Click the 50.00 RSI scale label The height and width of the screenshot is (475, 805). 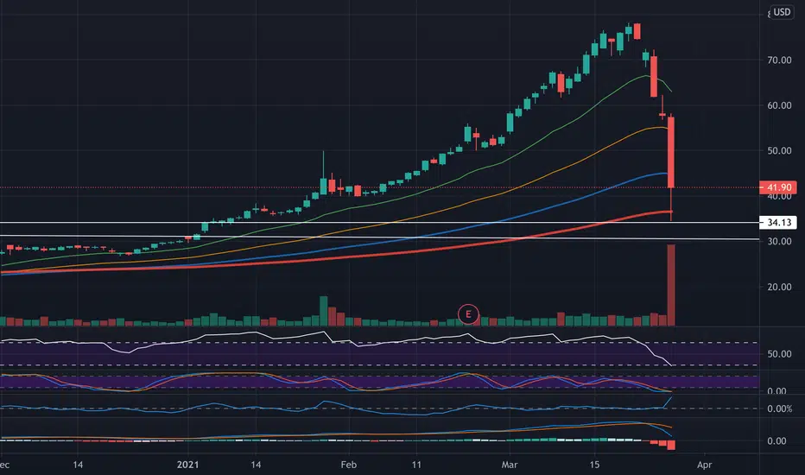tap(779, 354)
